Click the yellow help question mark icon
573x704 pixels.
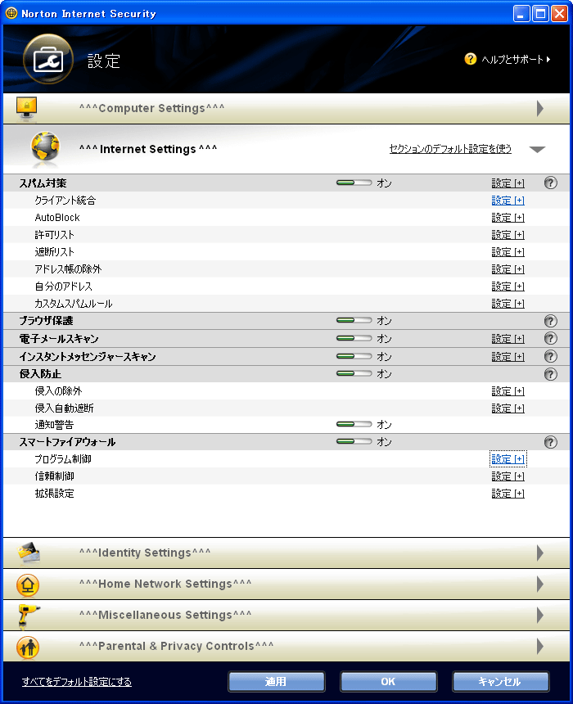point(470,59)
